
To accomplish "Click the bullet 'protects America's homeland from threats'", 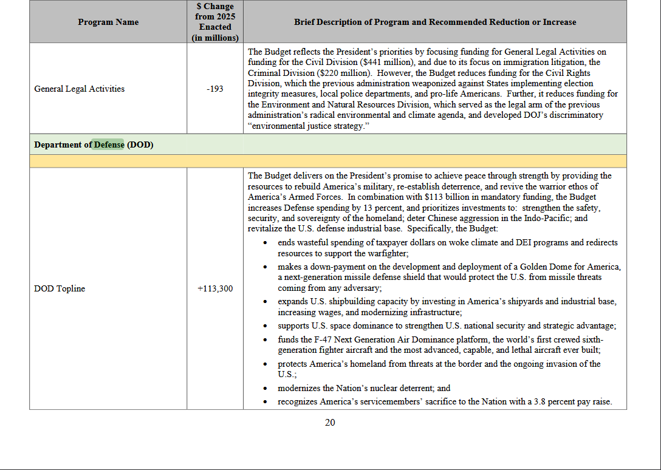I will 439,369.
